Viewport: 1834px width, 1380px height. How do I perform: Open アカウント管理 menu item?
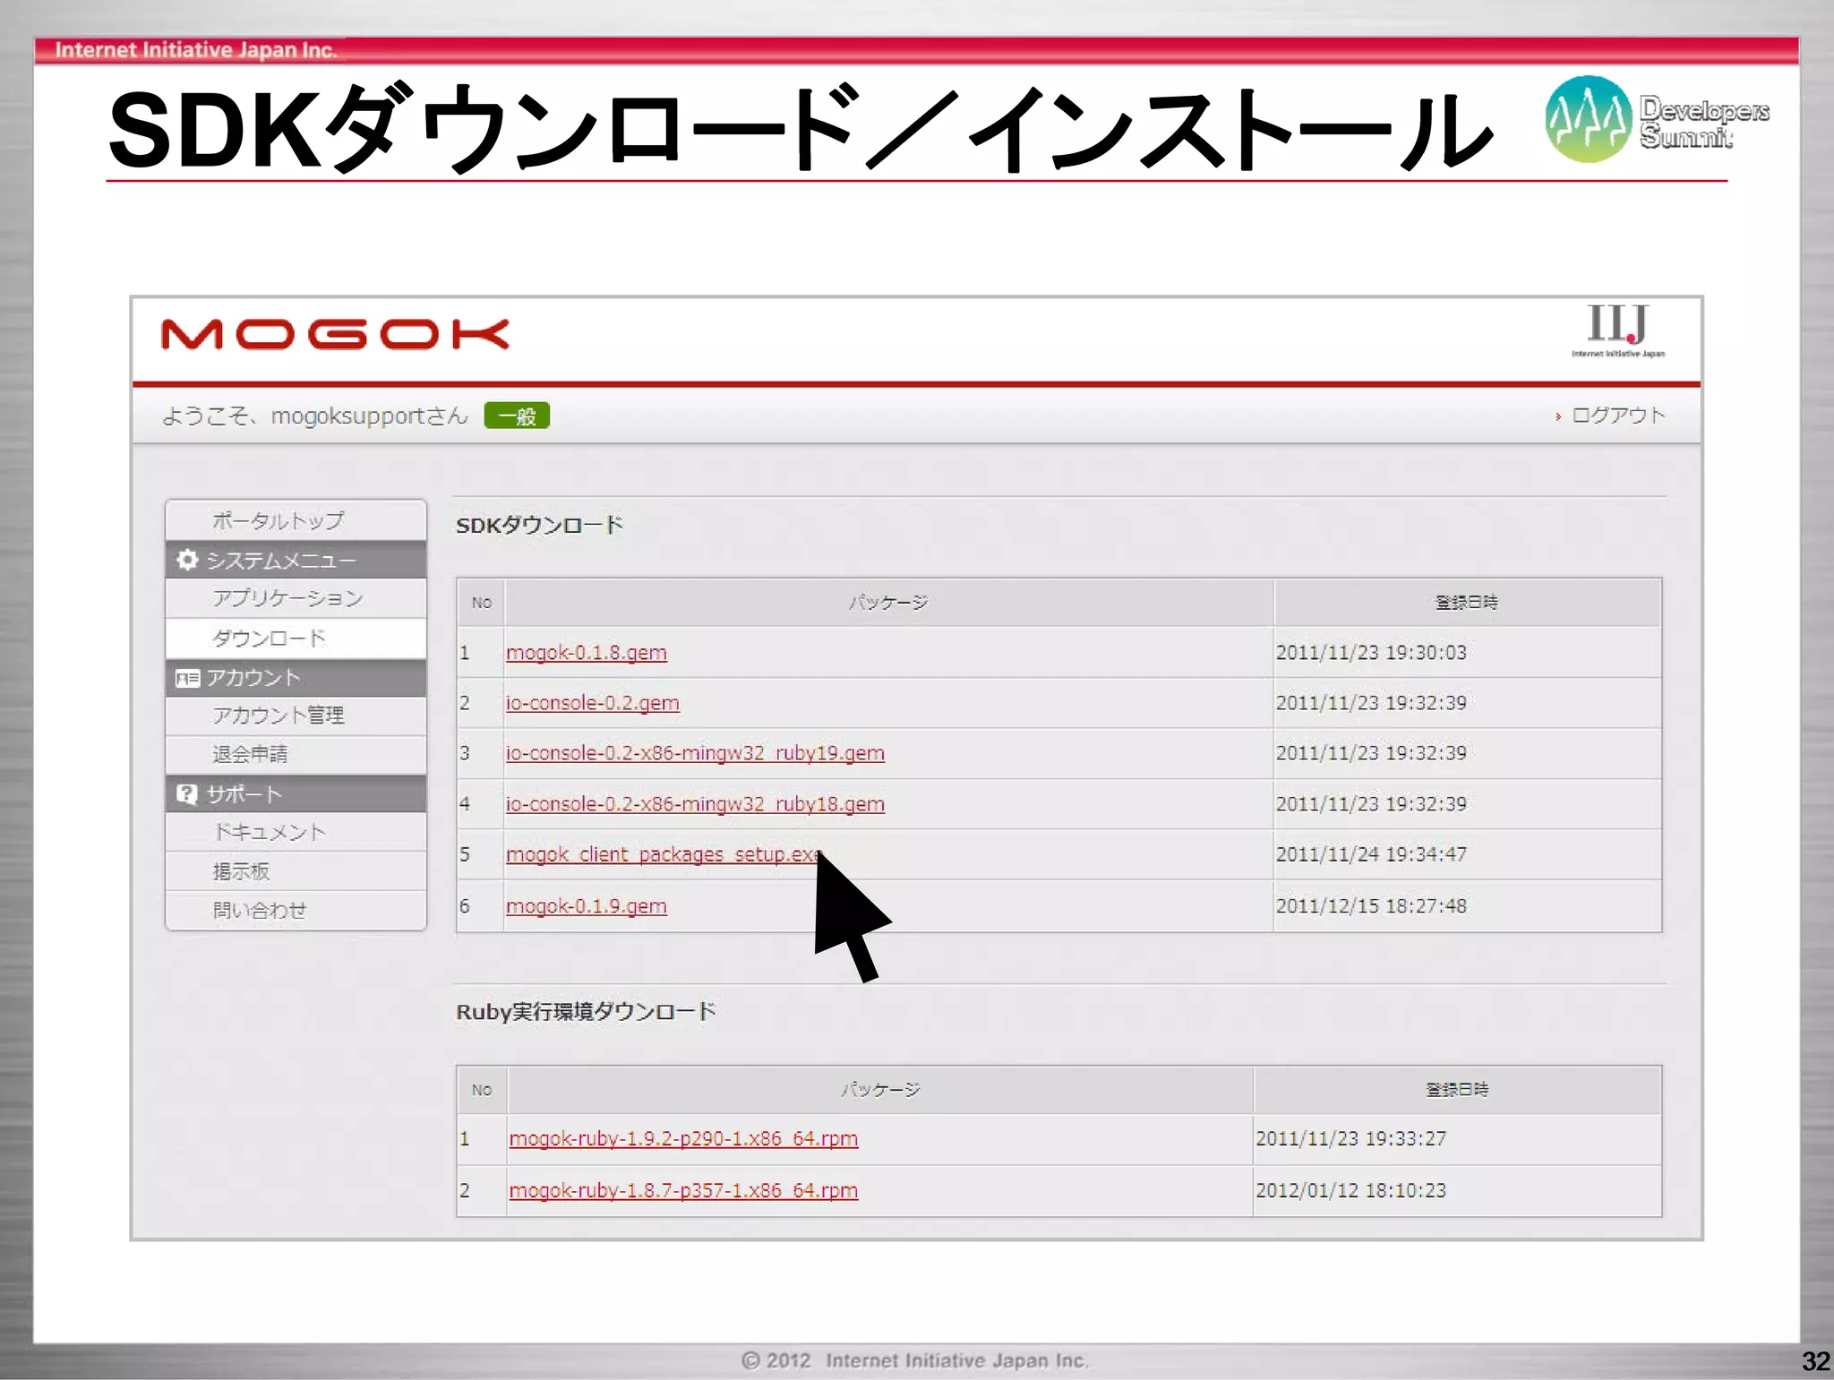296,716
